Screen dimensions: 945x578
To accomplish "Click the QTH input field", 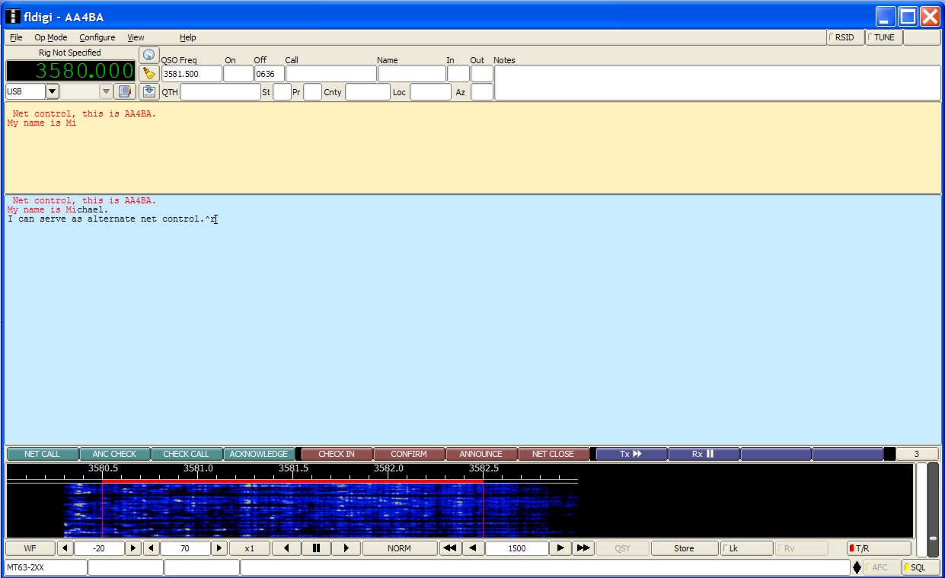I will tap(220, 92).
